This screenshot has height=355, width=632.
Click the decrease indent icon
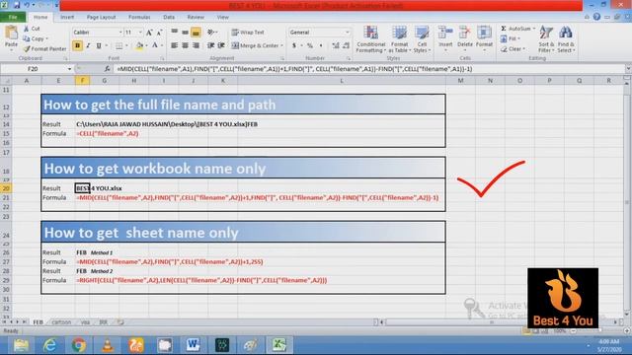[x=210, y=45]
